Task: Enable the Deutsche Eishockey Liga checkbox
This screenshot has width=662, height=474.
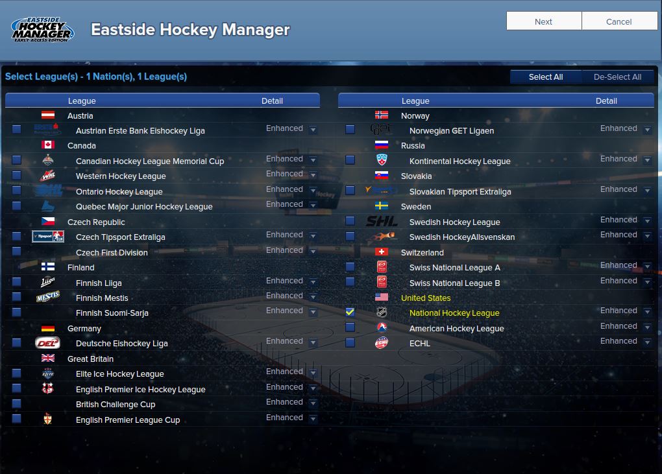Action: point(16,343)
